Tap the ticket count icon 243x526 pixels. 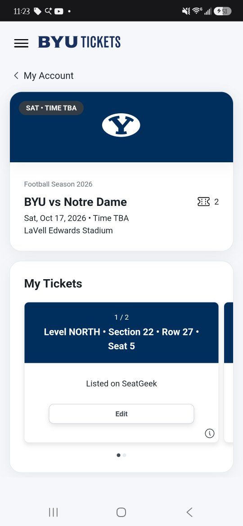point(204,201)
